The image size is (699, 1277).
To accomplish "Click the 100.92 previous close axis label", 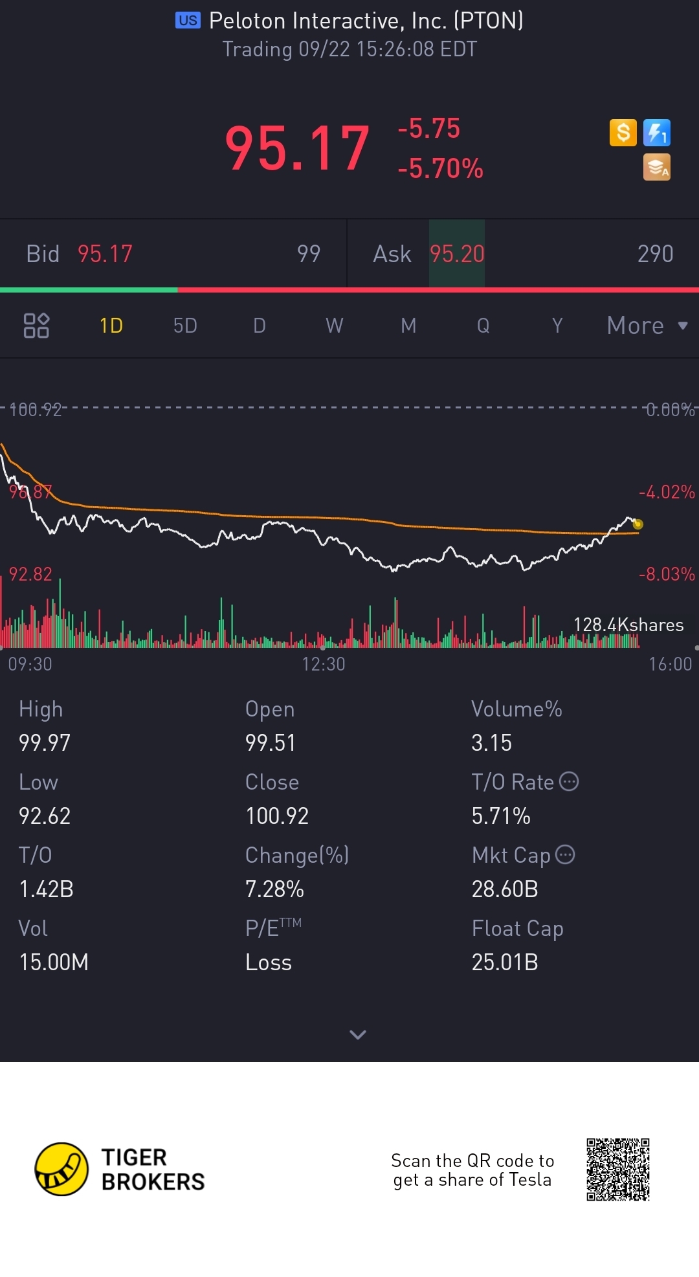I will (x=36, y=410).
